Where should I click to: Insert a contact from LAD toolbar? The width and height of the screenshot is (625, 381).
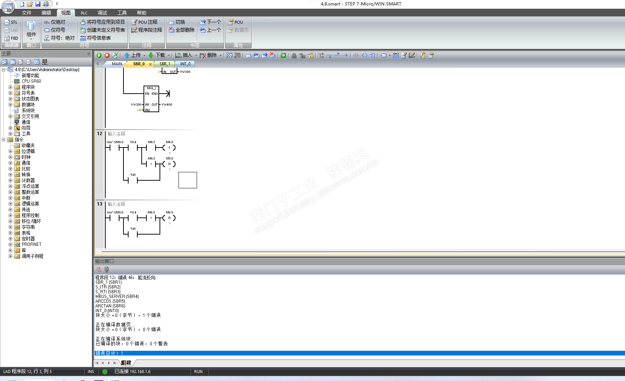[356, 55]
